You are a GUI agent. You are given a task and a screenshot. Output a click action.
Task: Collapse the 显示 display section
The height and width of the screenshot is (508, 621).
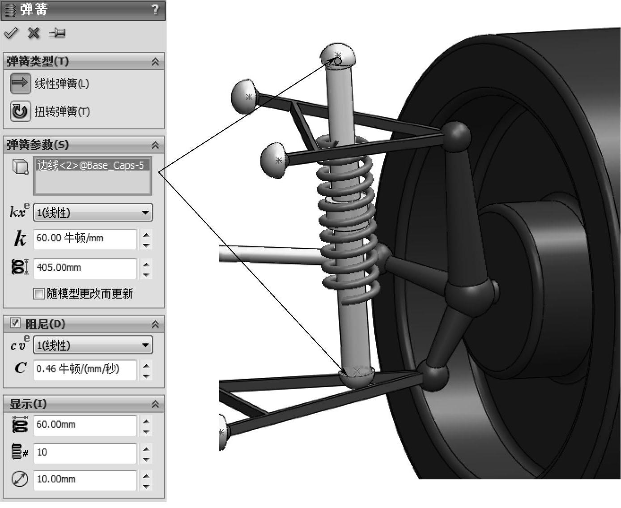click(x=155, y=404)
